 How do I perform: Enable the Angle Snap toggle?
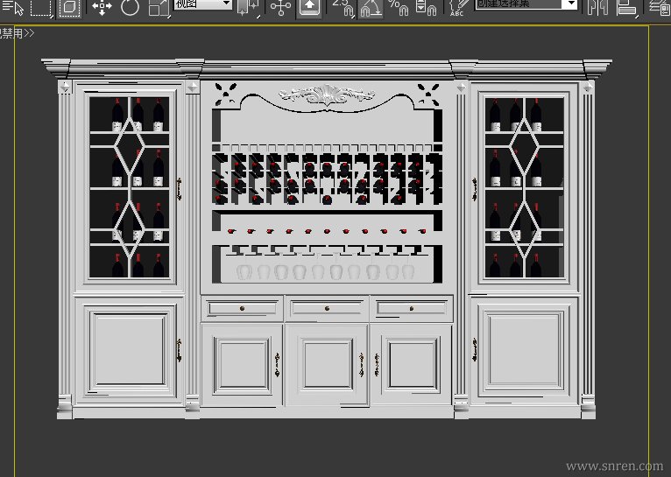[371, 8]
